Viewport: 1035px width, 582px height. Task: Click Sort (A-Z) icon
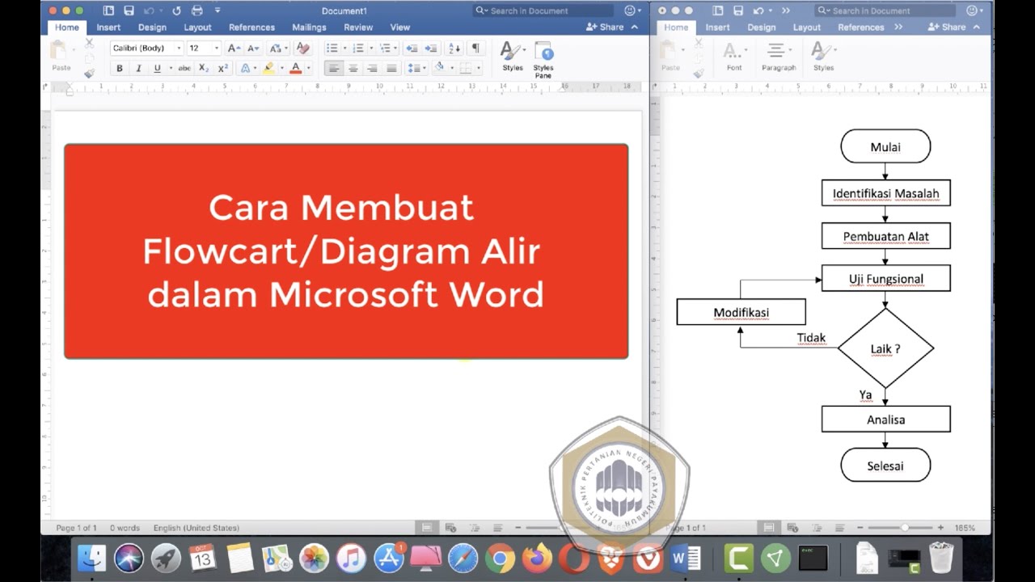(x=454, y=48)
